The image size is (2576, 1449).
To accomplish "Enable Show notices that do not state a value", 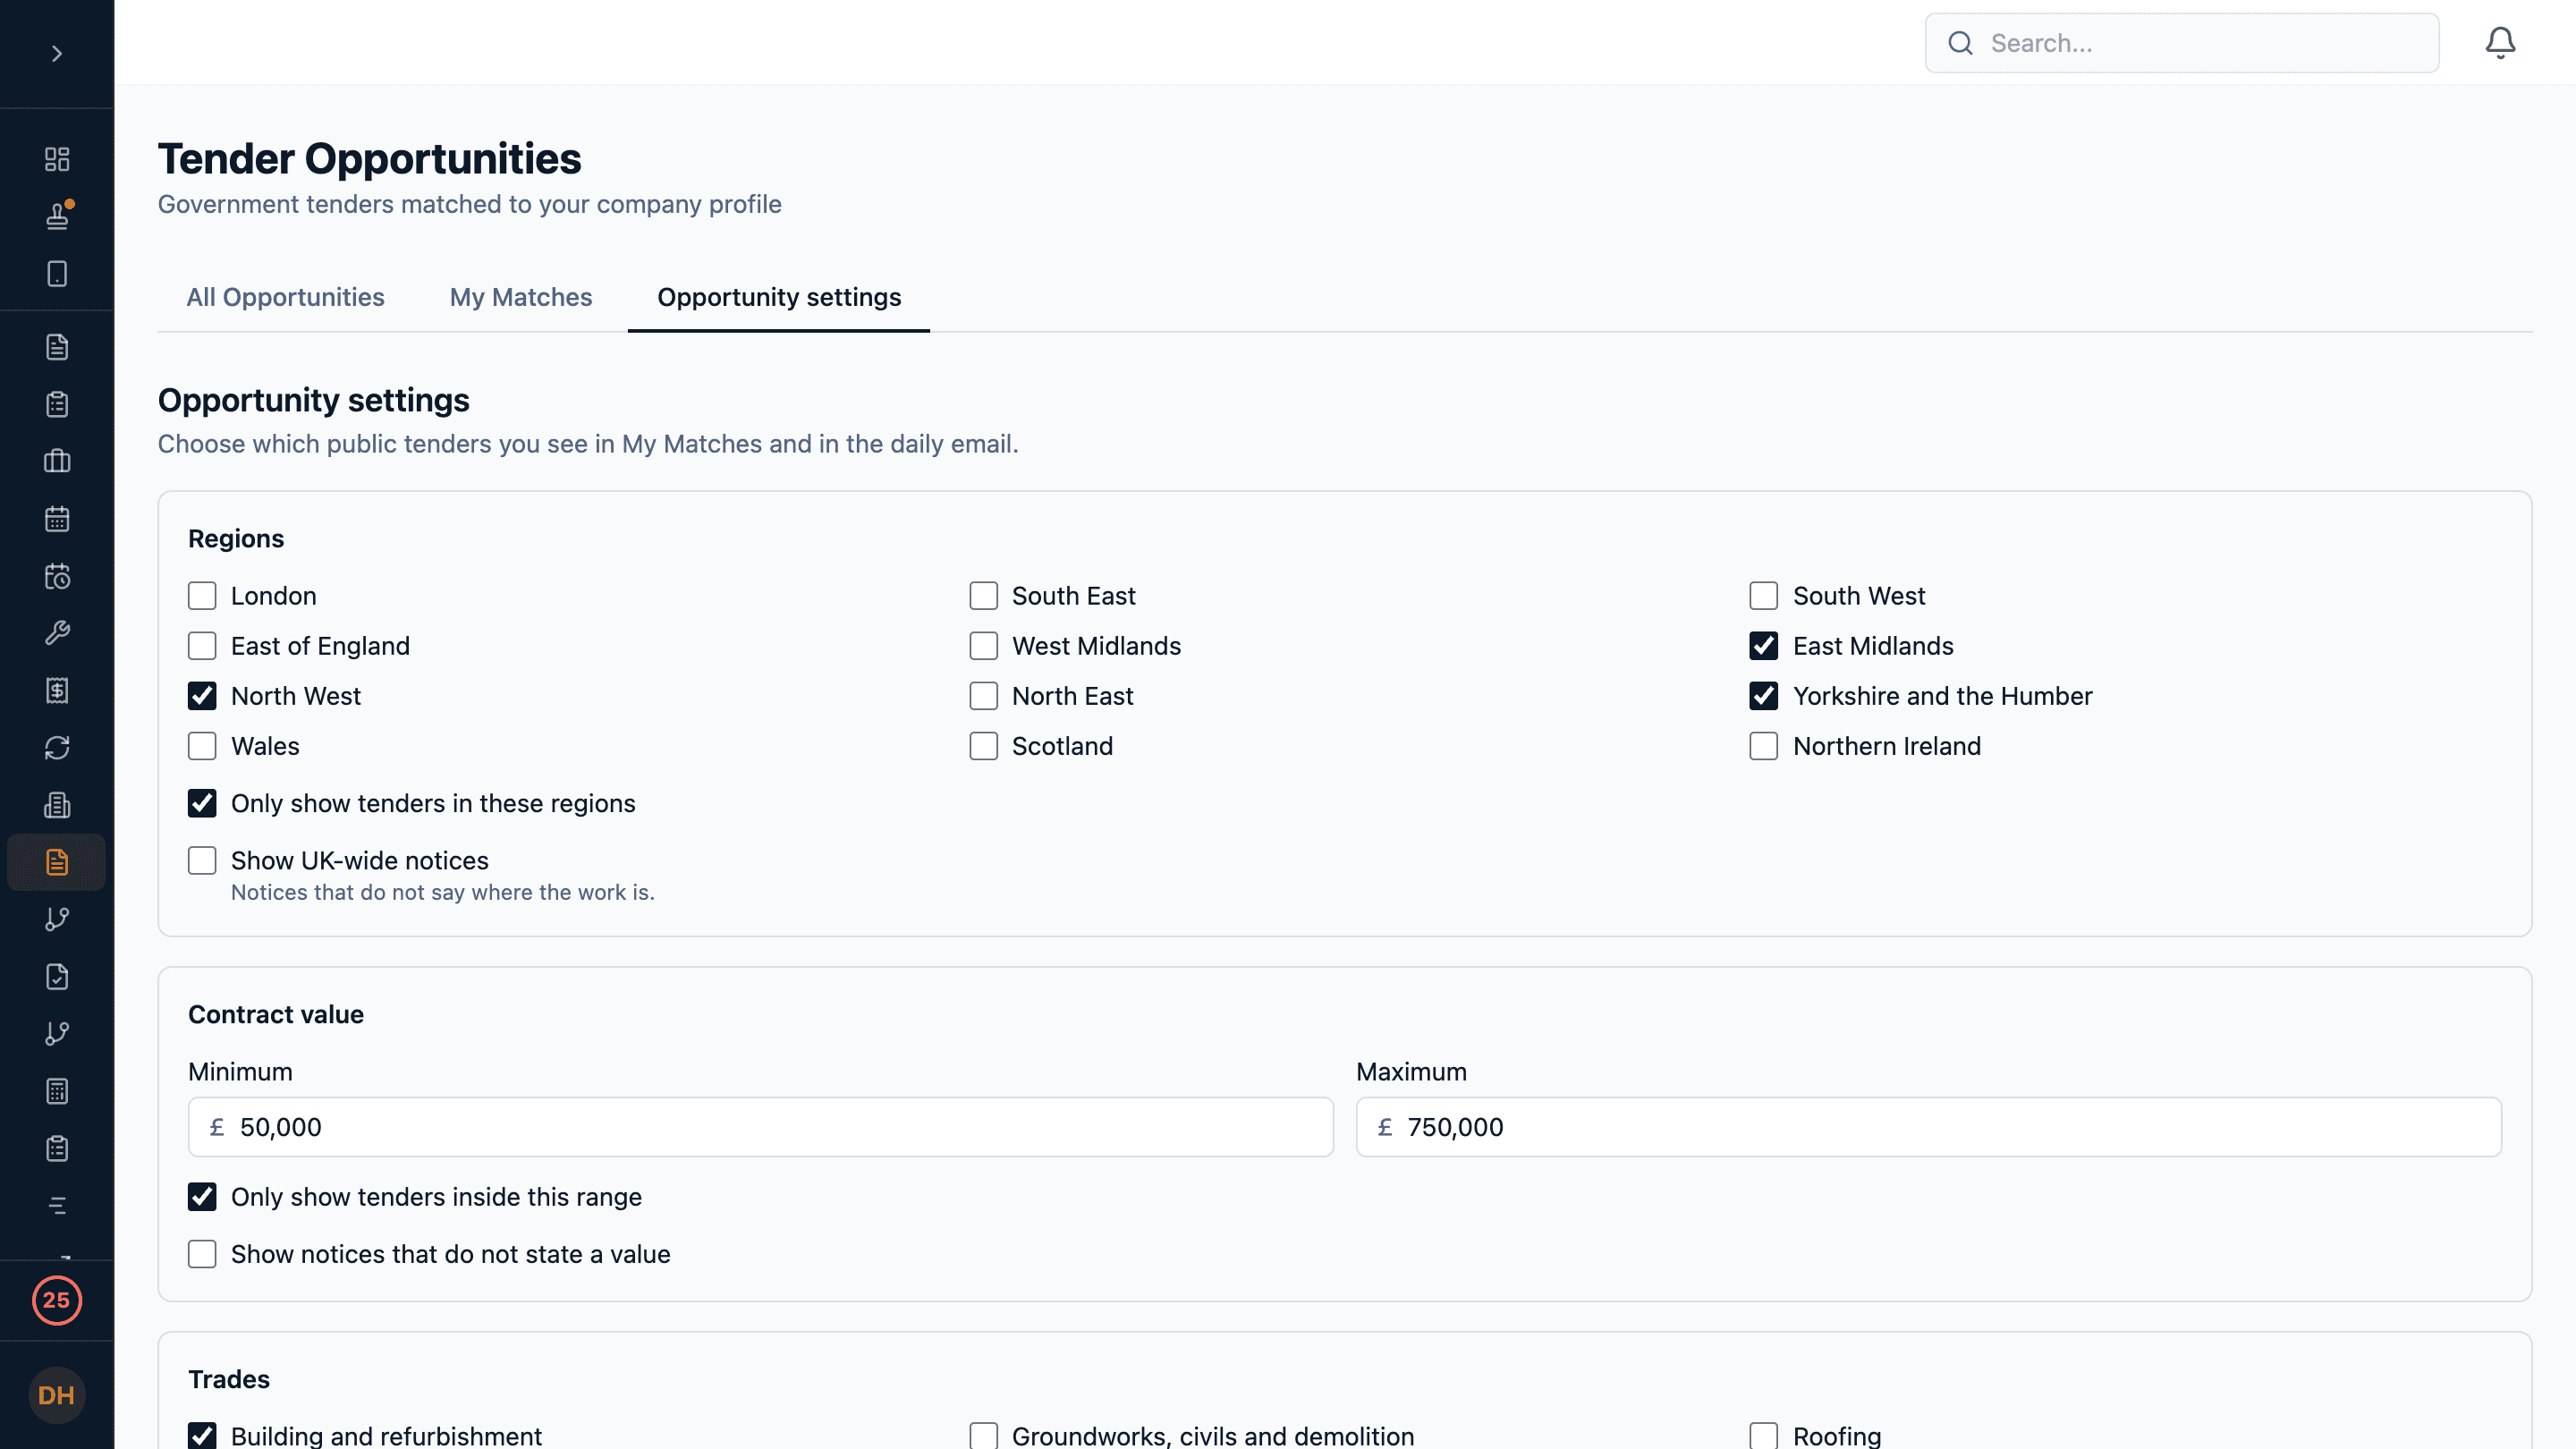I will pyautogui.click(x=202, y=1254).
